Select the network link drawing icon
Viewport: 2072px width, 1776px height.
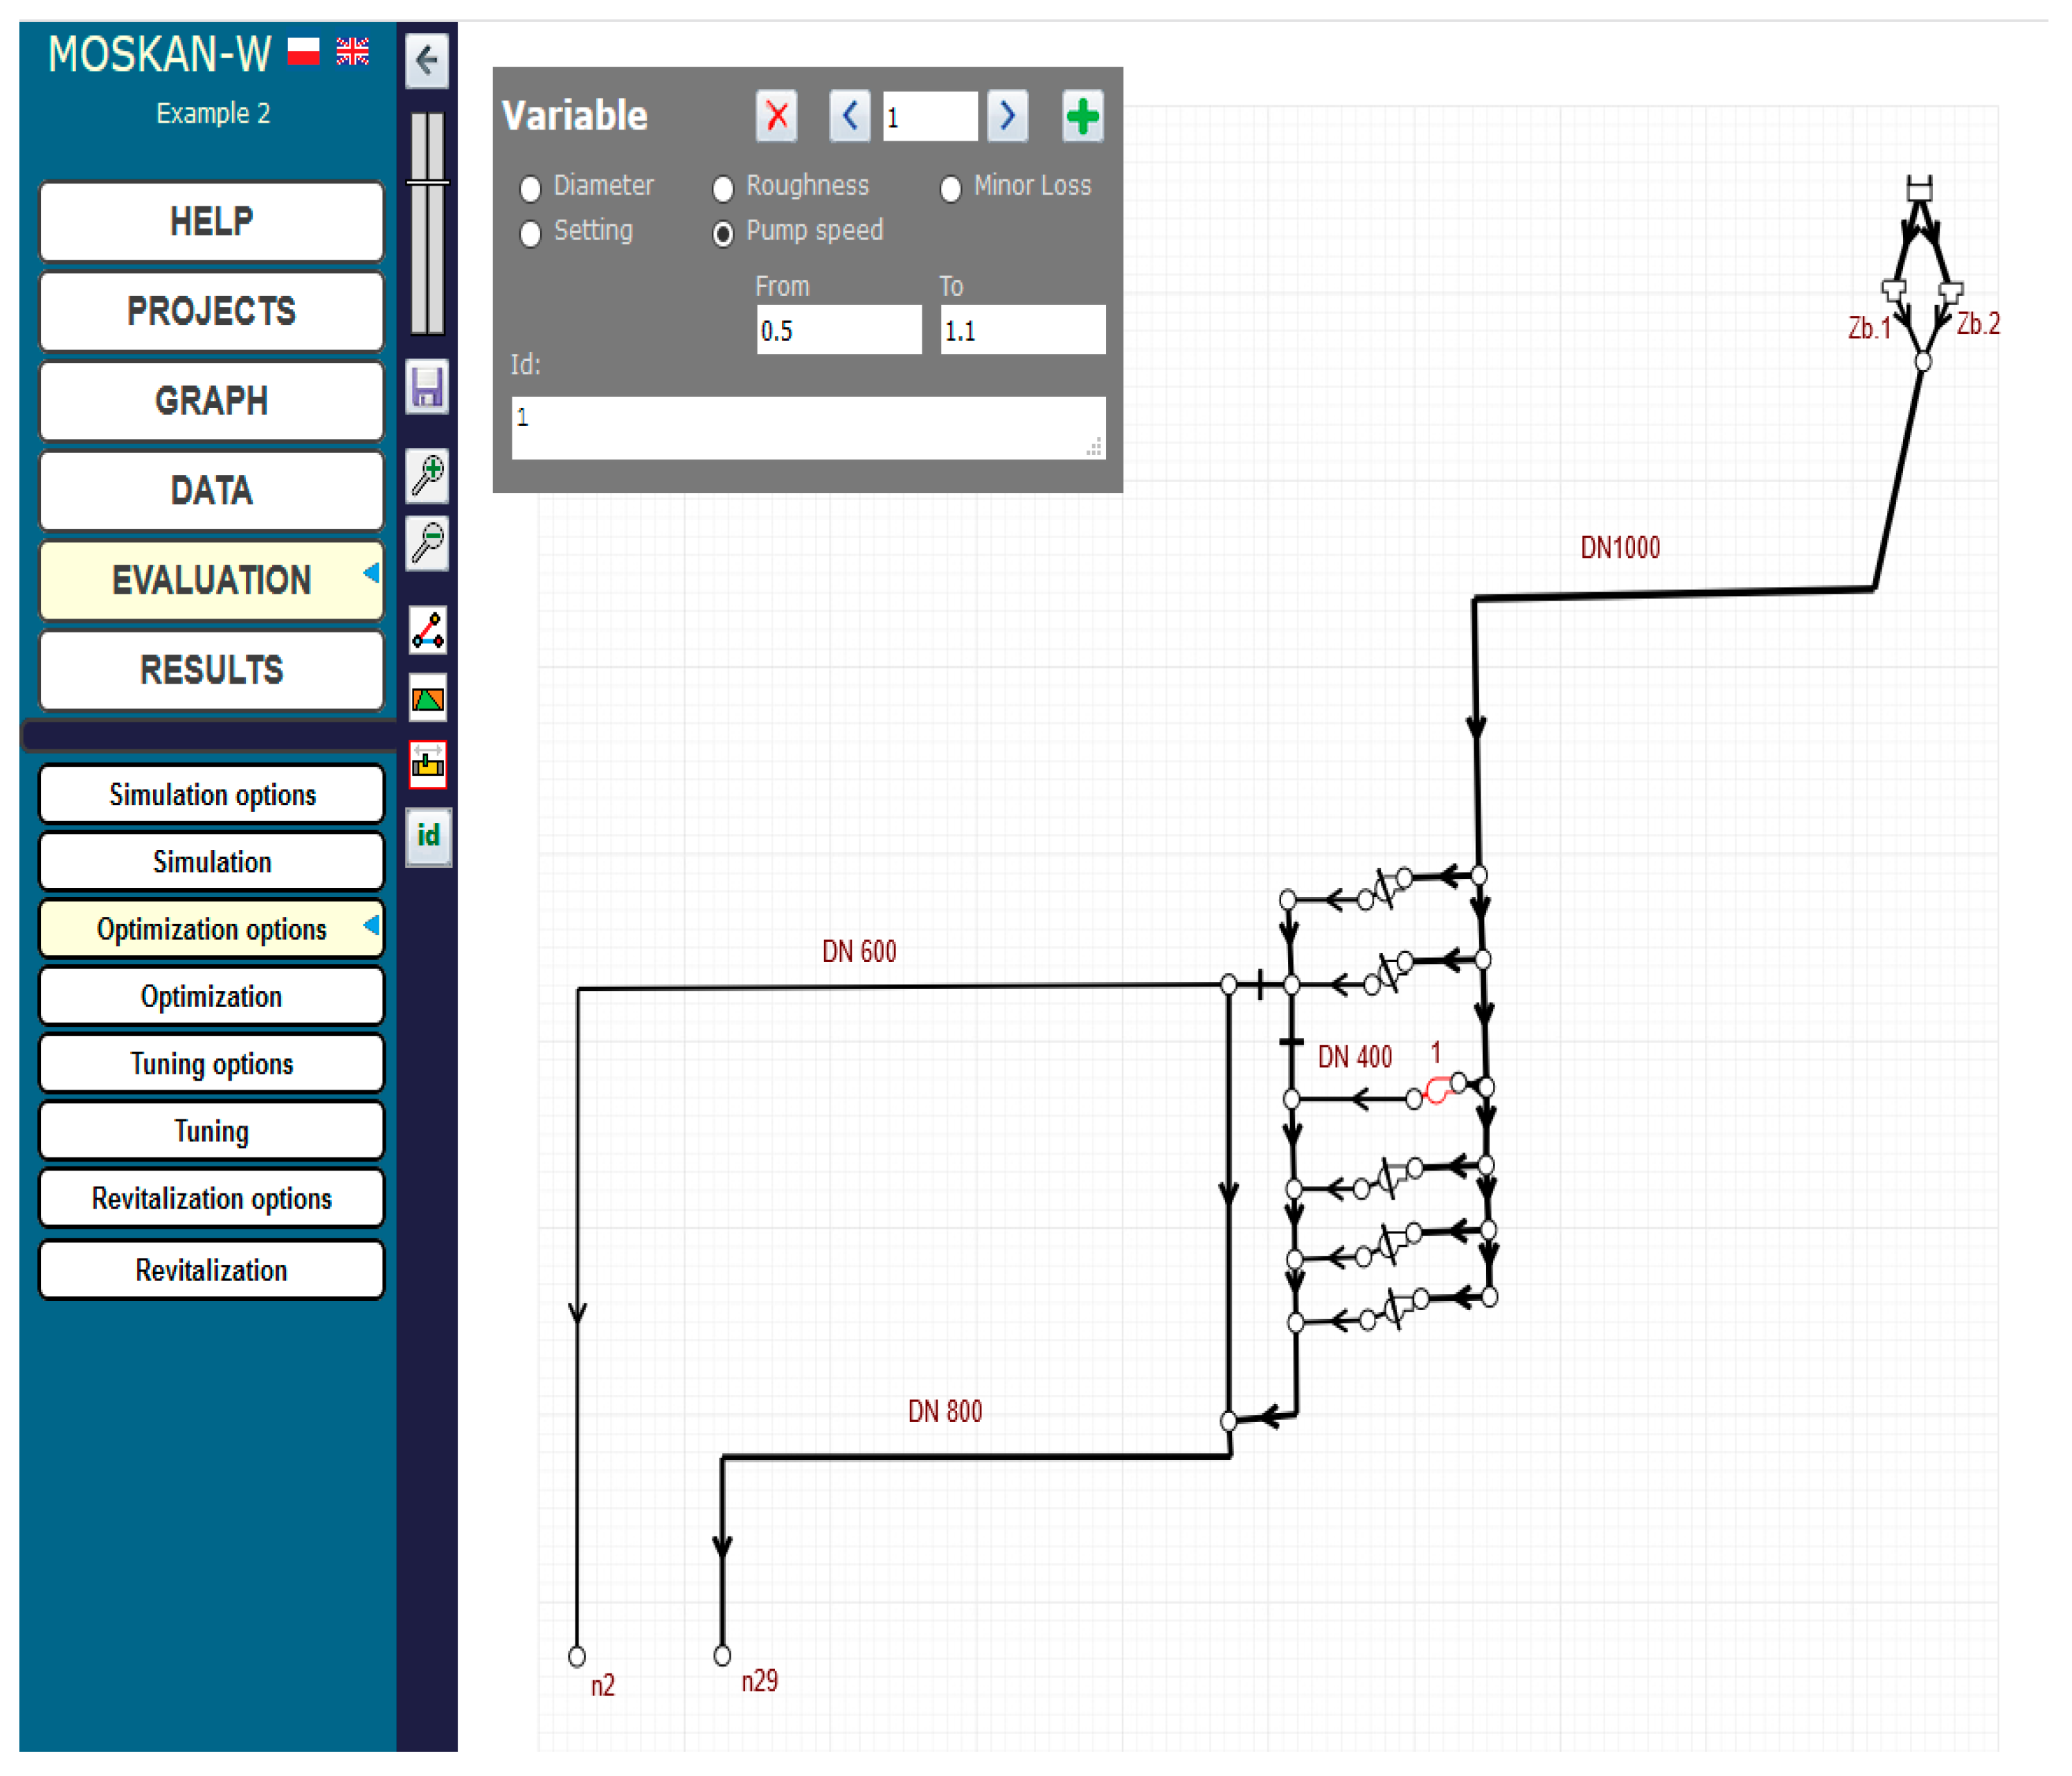pos(428,631)
